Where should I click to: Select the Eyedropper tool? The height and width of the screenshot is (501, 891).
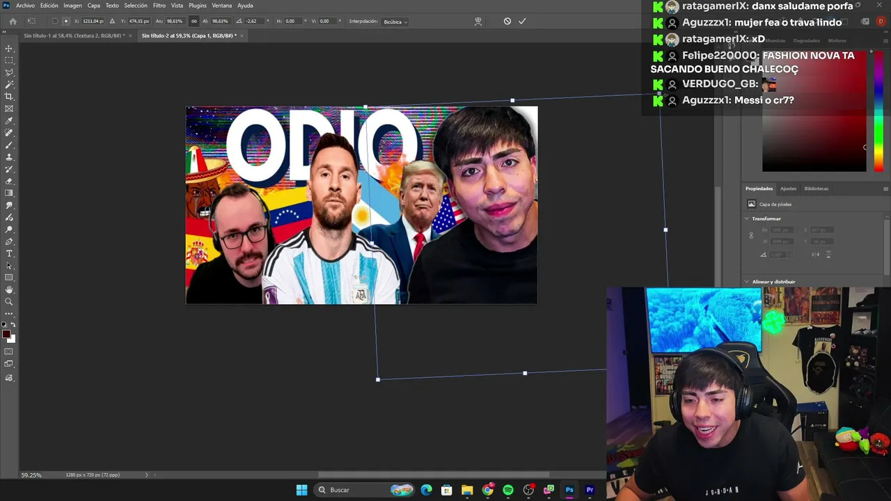(9, 121)
